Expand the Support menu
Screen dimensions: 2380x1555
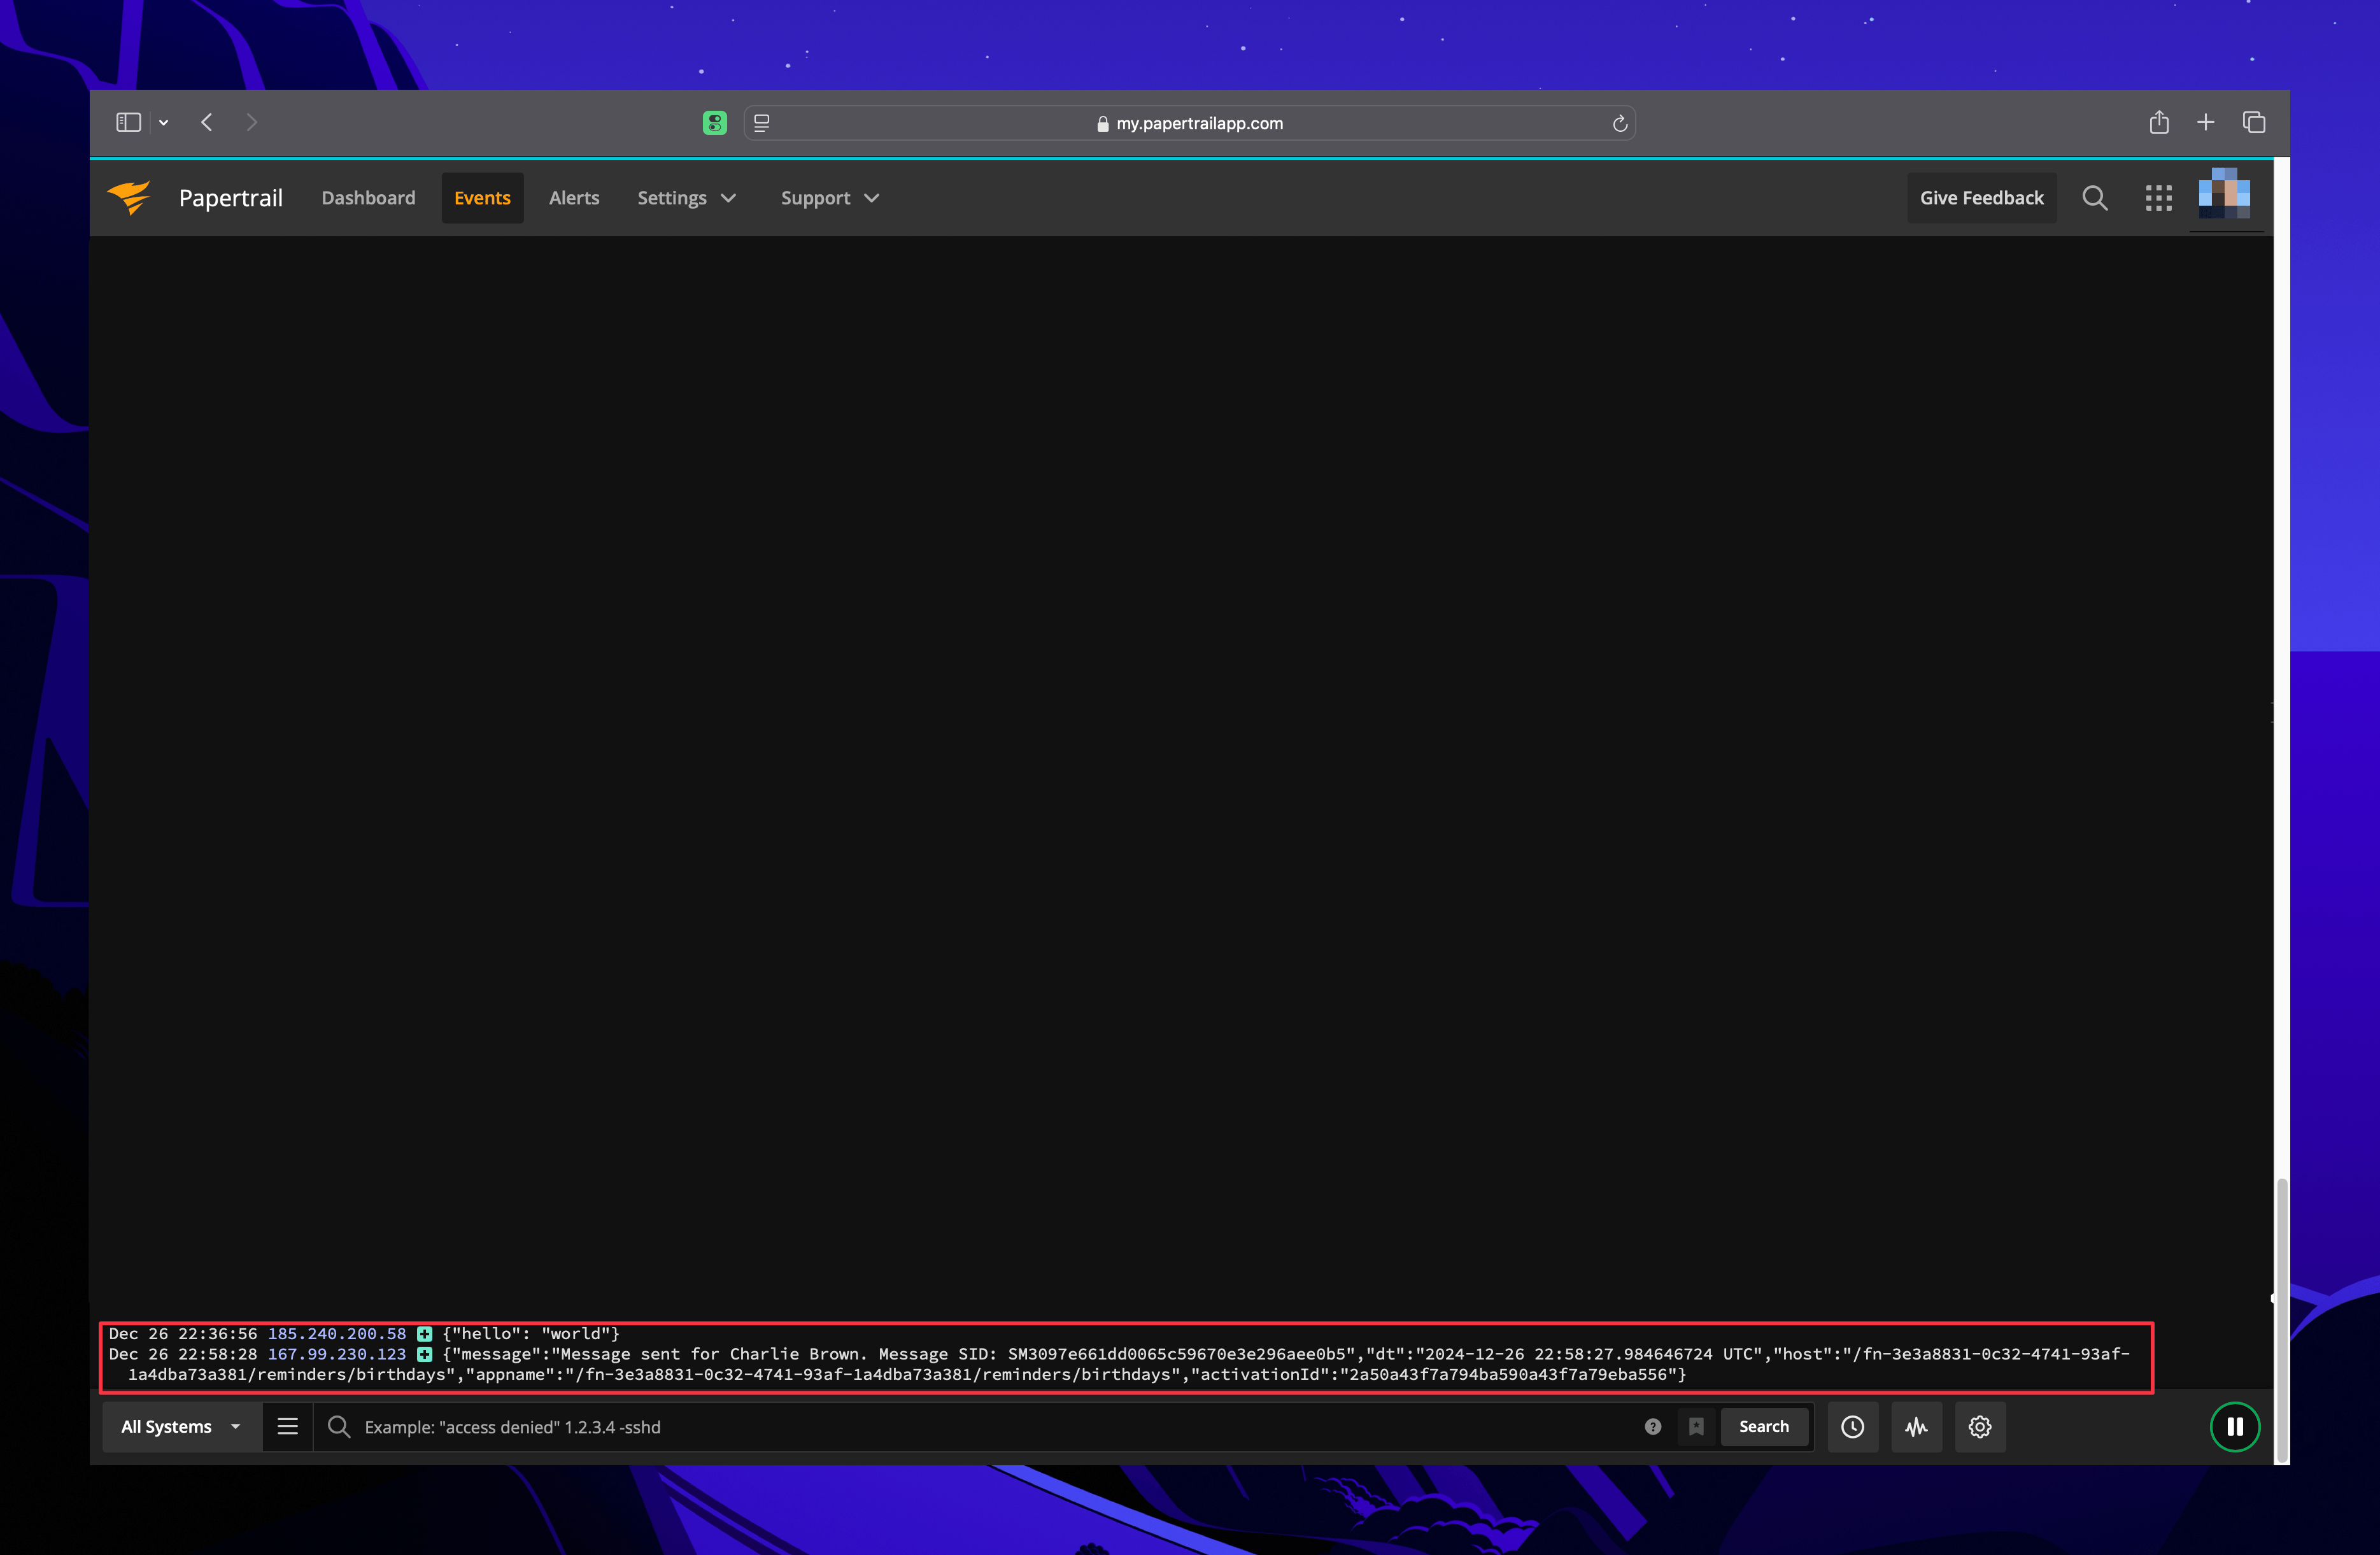(830, 198)
